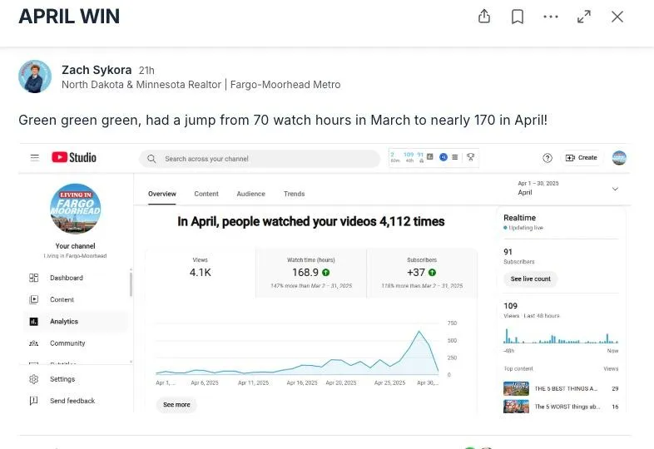The height and width of the screenshot is (449, 654).
Task: Close the APRIL WIN post
Action: pyautogui.click(x=617, y=17)
